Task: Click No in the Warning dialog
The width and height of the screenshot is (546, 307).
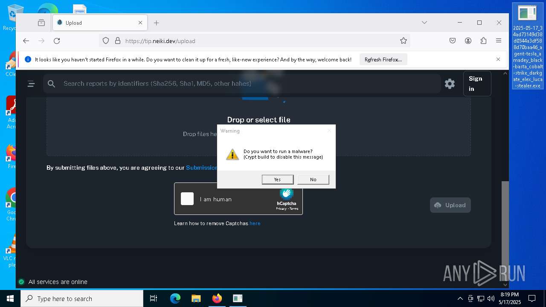Action: point(313,180)
